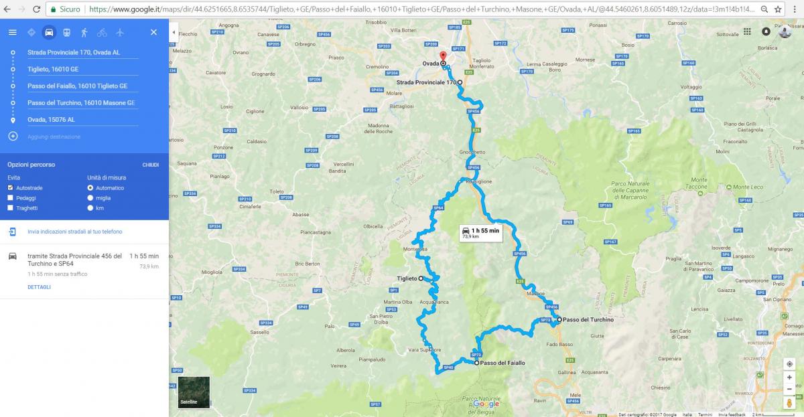Select walking travel mode icon
This screenshot has height=417, width=804.
[x=84, y=32]
